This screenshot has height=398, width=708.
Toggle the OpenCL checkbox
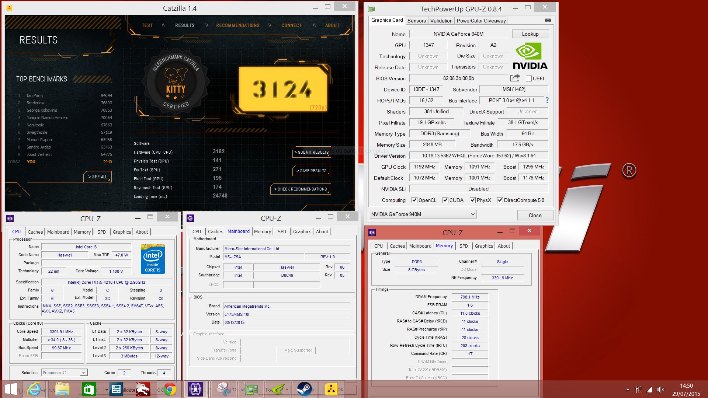(414, 200)
